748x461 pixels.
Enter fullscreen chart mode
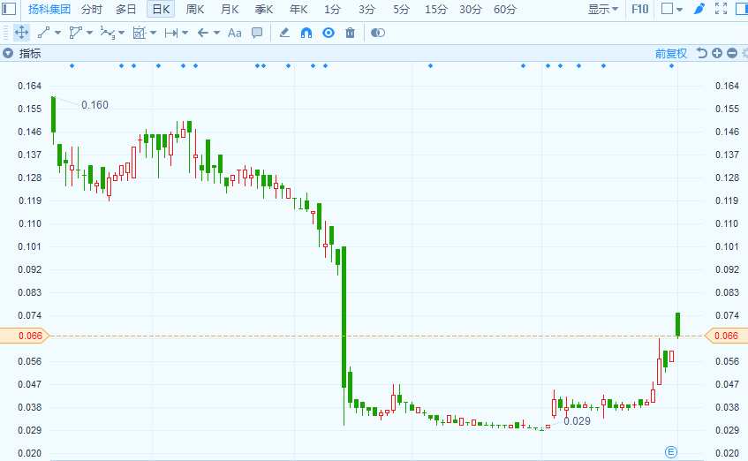click(x=721, y=9)
